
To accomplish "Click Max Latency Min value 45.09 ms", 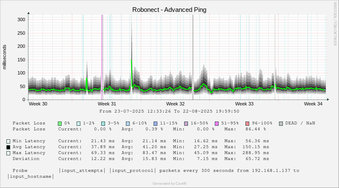I will click(205, 153).
